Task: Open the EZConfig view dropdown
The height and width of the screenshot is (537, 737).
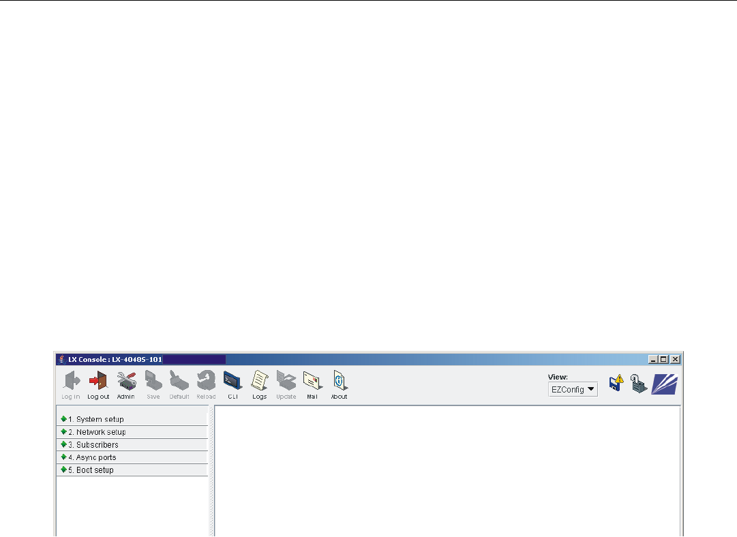Action: pos(573,390)
